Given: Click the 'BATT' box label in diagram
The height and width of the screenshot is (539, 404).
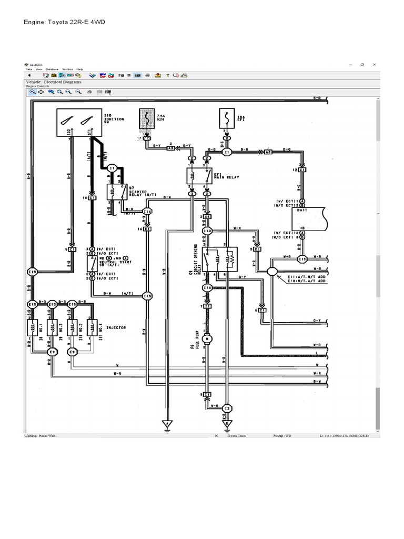Looking at the screenshot, I should click(302, 209).
